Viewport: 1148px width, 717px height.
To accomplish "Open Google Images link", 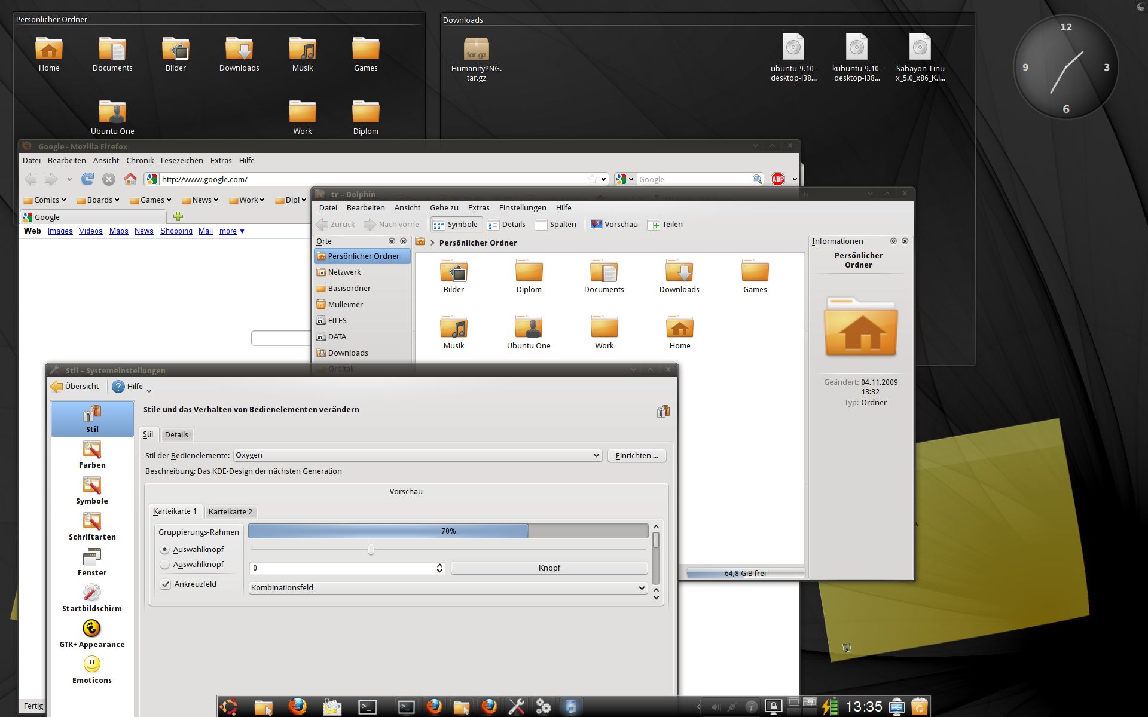I will 60,231.
